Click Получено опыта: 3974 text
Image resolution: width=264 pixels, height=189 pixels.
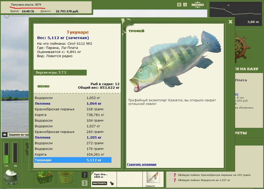coord(26,5)
